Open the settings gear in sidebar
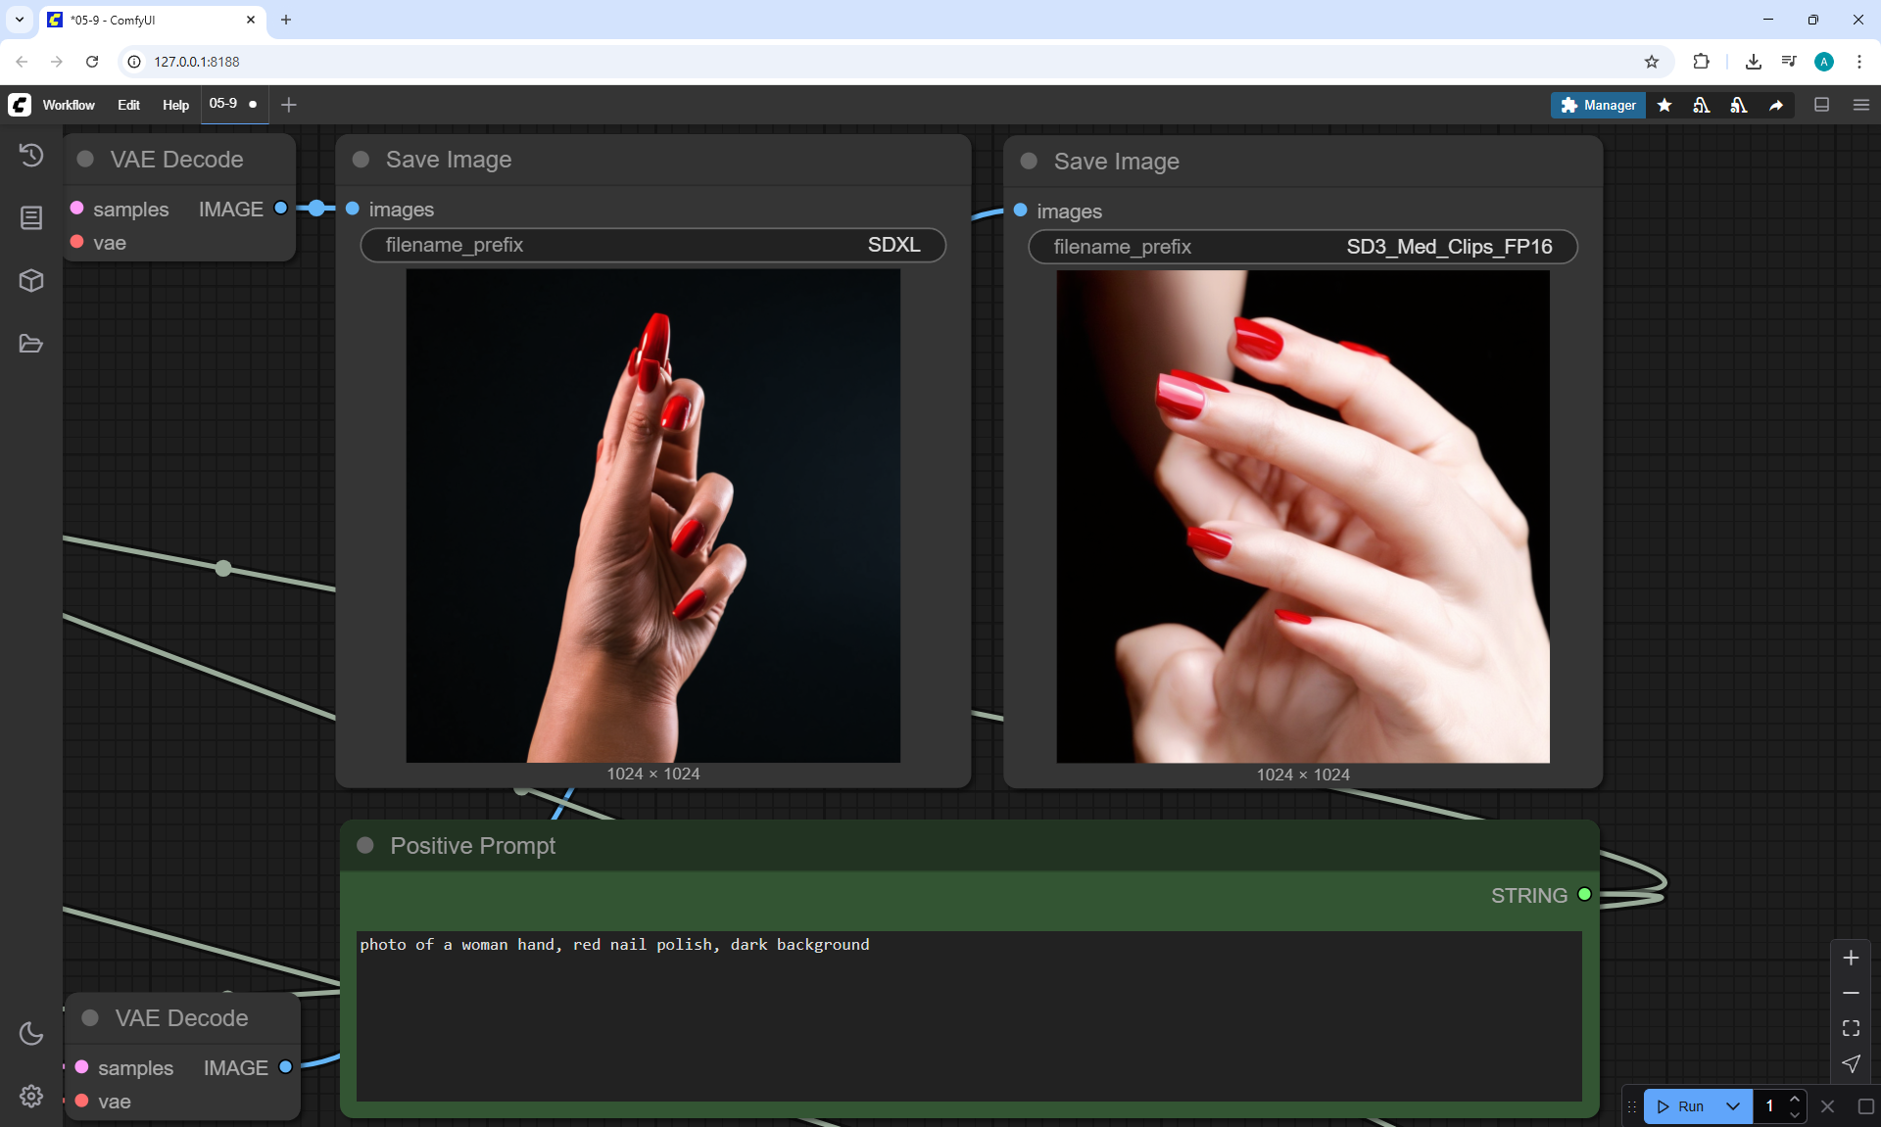 pos(31,1096)
